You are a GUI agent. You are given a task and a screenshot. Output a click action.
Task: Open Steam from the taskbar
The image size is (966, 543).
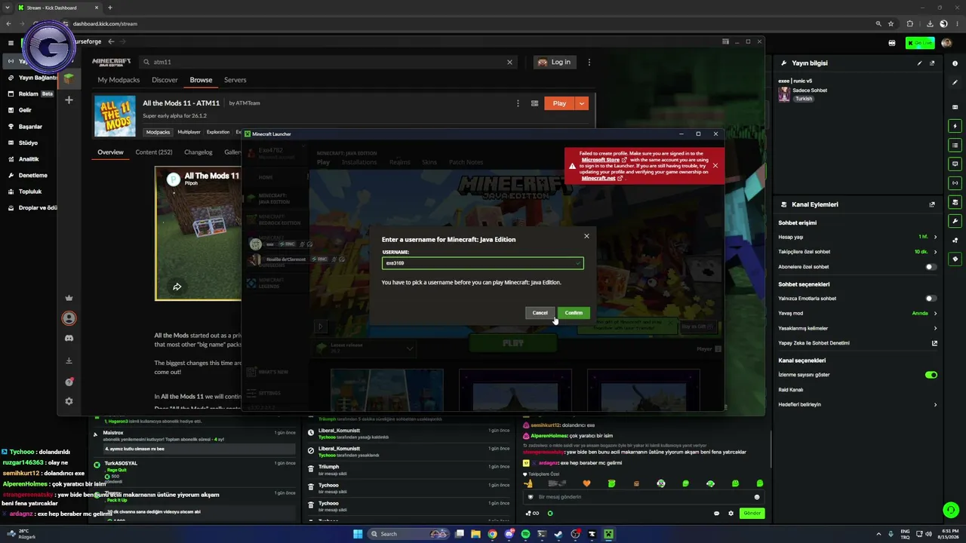pos(558,534)
